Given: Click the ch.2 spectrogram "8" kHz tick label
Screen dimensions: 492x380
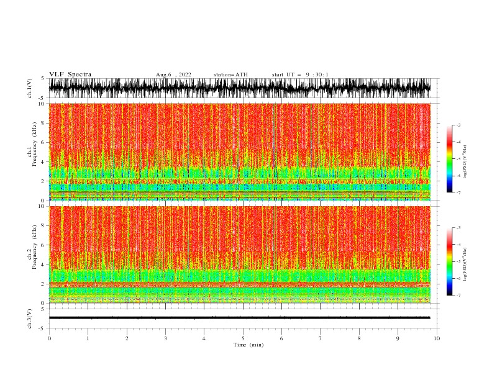Looking at the screenshot, I should coord(43,226).
